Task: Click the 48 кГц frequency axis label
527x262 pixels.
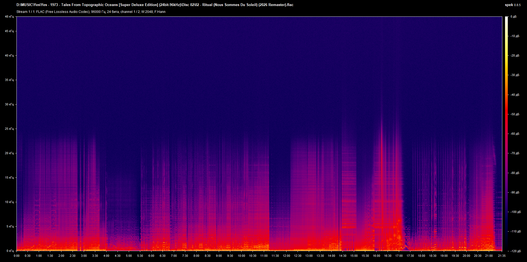Action: click(9, 17)
